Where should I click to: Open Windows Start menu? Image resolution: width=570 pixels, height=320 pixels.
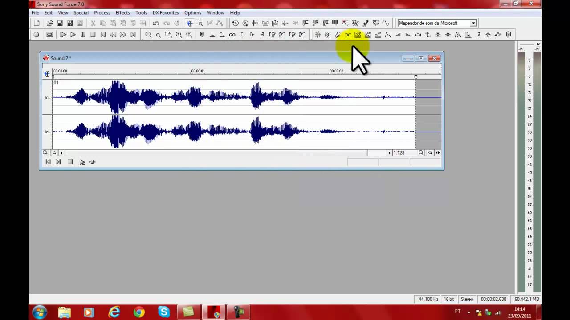click(40, 312)
